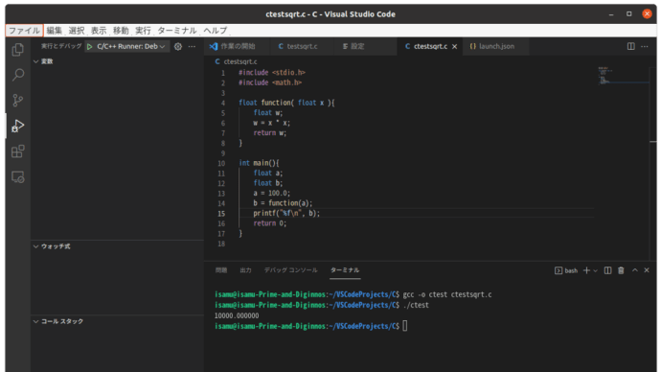Click the 'gcc -o ctest ctestsqrt.c' command text

pos(447,294)
